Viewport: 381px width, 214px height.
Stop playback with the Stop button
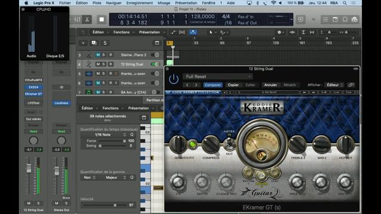click(102, 20)
